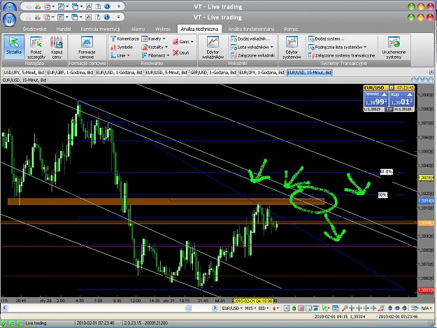The width and height of the screenshot is (437, 328).
Task: Click the 07:23:45 quote panel time
Action: pos(405,88)
